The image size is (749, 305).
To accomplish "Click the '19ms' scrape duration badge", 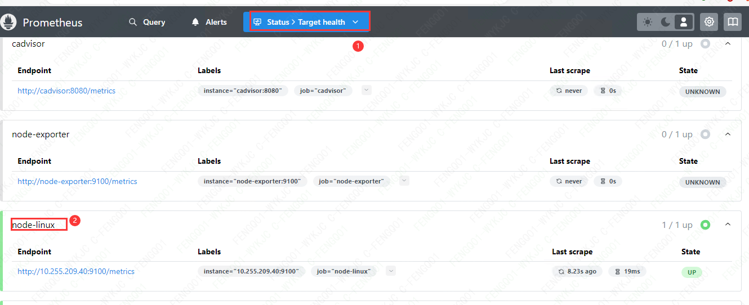I will click(x=627, y=271).
